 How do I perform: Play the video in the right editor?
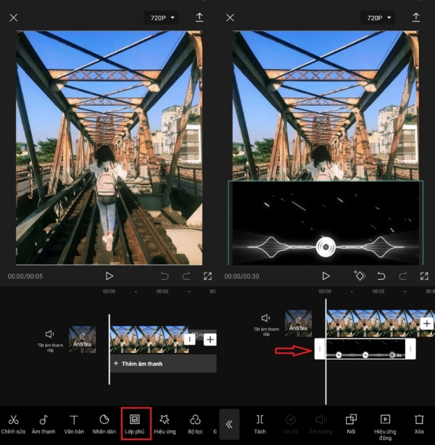[326, 276]
